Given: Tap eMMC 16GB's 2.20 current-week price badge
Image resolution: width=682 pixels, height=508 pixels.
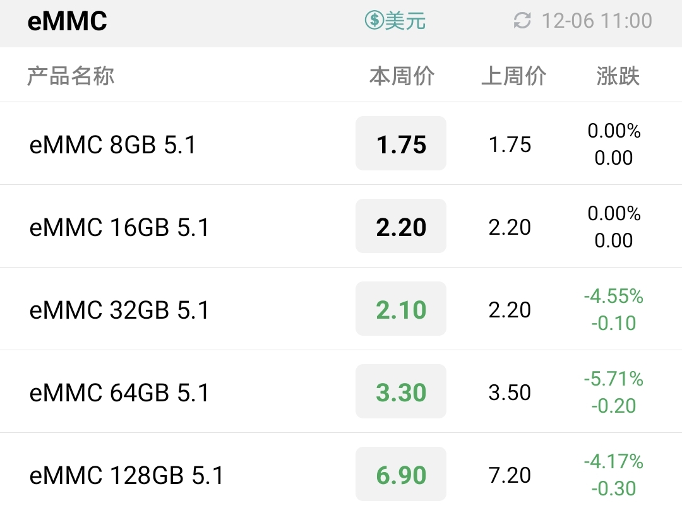Looking at the screenshot, I should (x=401, y=226).
